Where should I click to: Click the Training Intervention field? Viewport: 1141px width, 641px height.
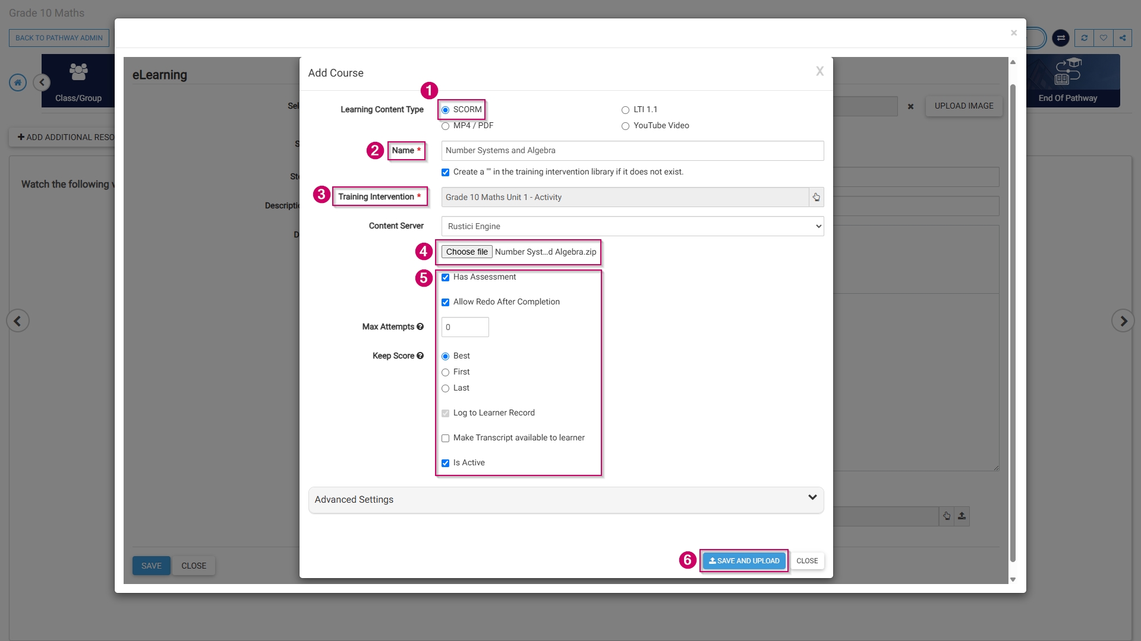click(x=625, y=197)
